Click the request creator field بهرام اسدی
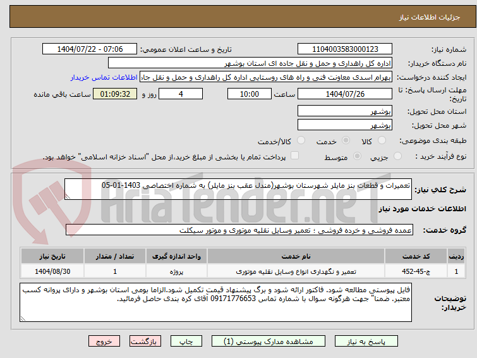Image resolution: width=477 pixels, height=358 pixels. (266, 77)
